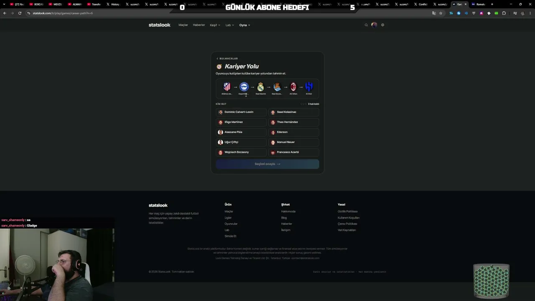This screenshot has width=535, height=301.
Task: Select player option Sead Kolasinac
Action: tap(293, 112)
